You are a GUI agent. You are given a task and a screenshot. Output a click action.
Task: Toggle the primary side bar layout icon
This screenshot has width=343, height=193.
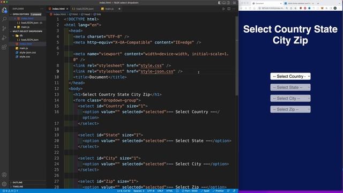220,3
